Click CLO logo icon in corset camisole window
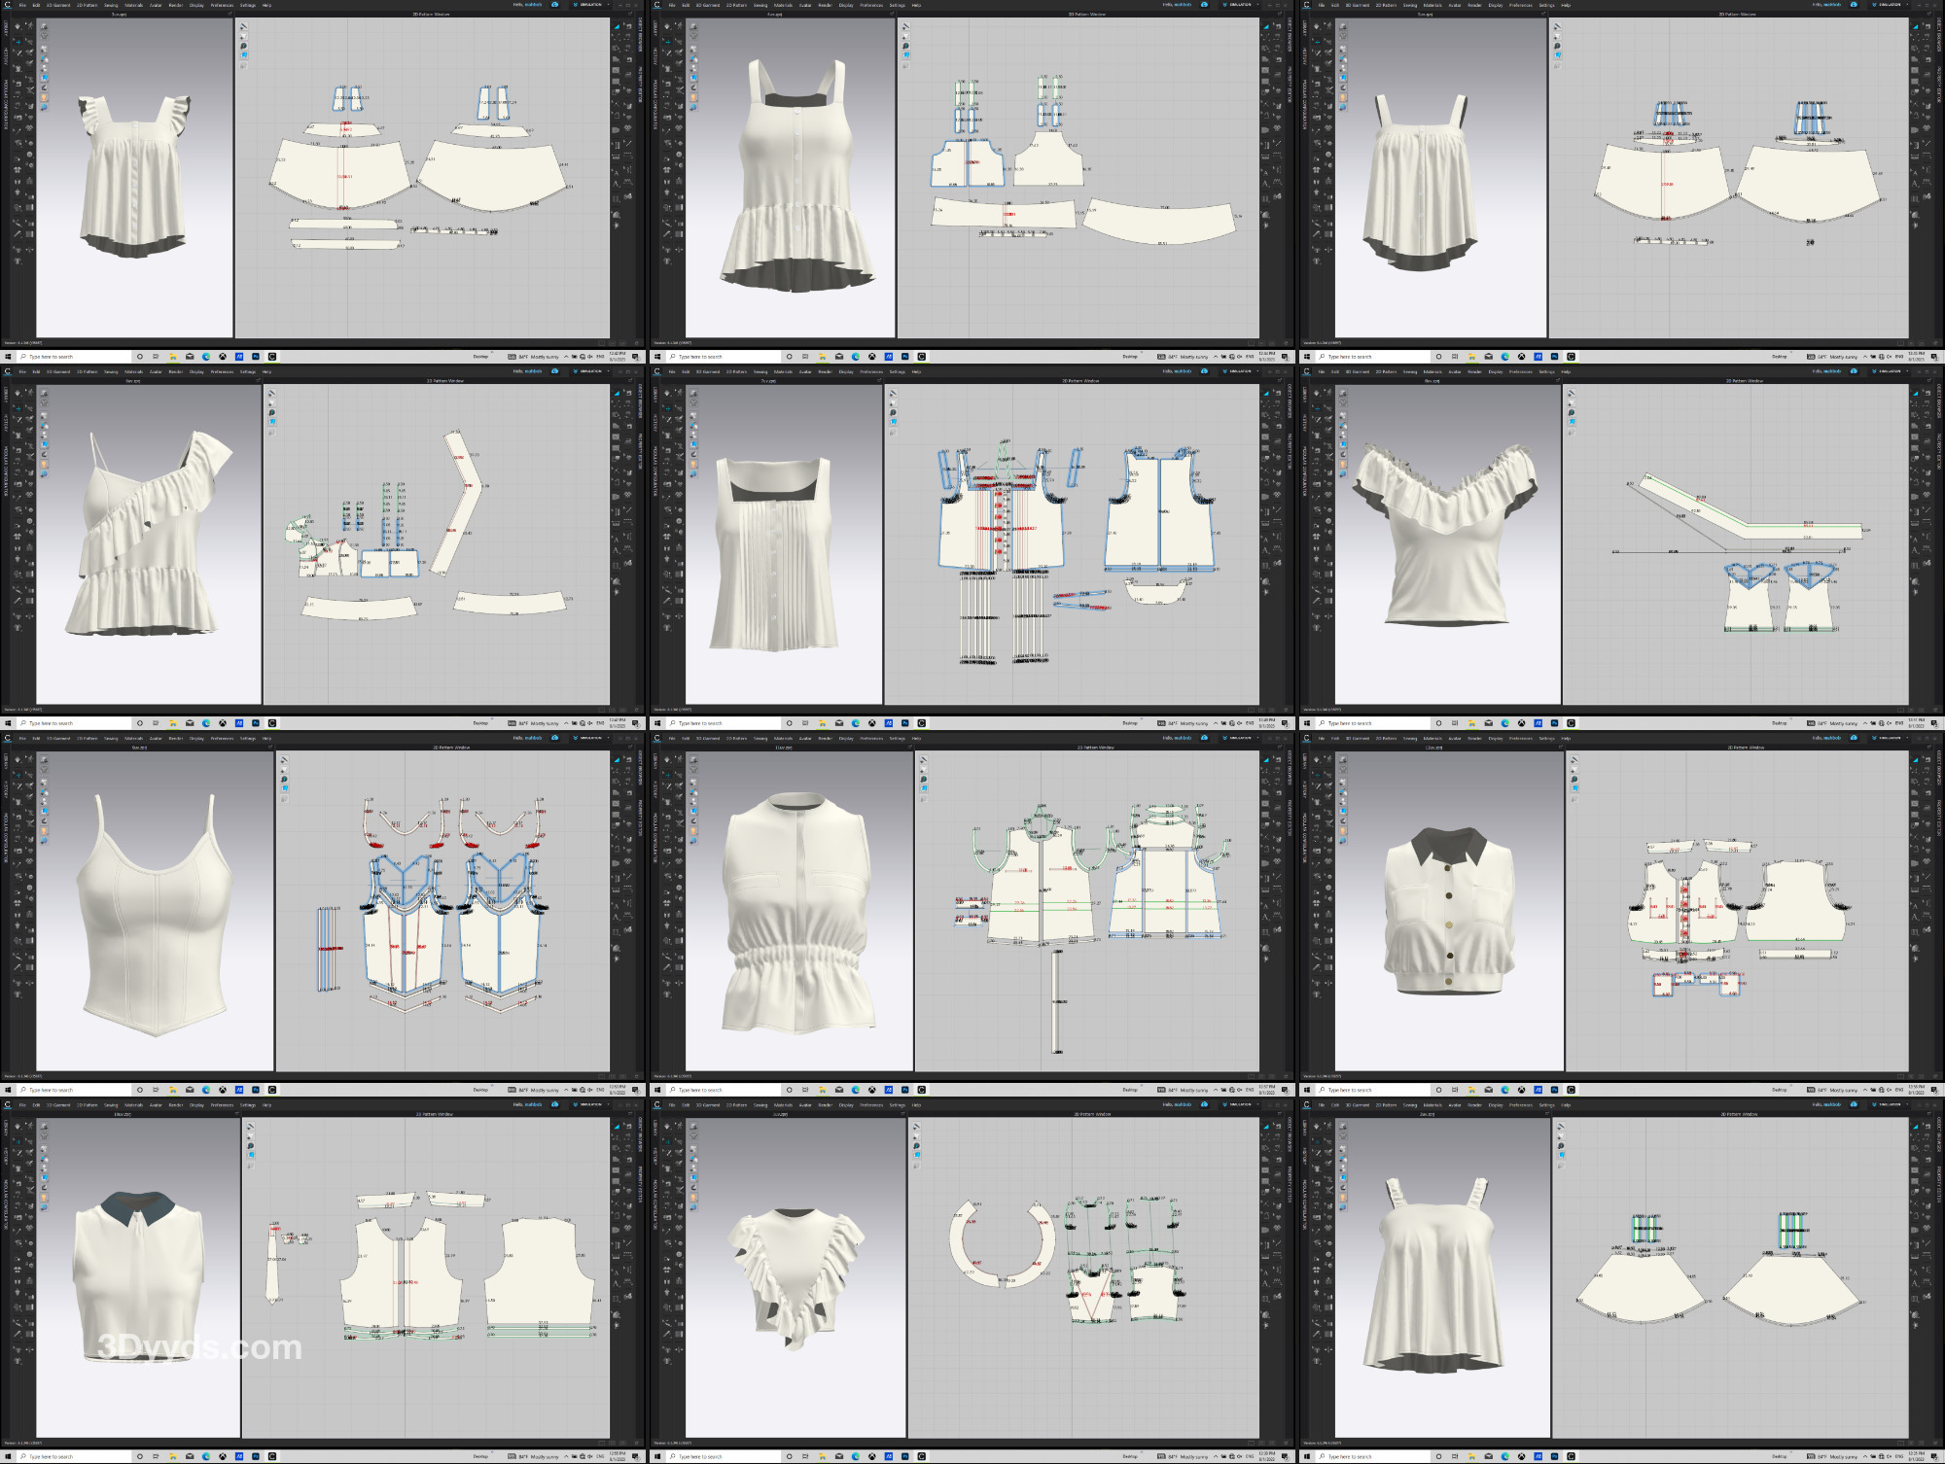The height and width of the screenshot is (1464, 1945). coord(8,738)
